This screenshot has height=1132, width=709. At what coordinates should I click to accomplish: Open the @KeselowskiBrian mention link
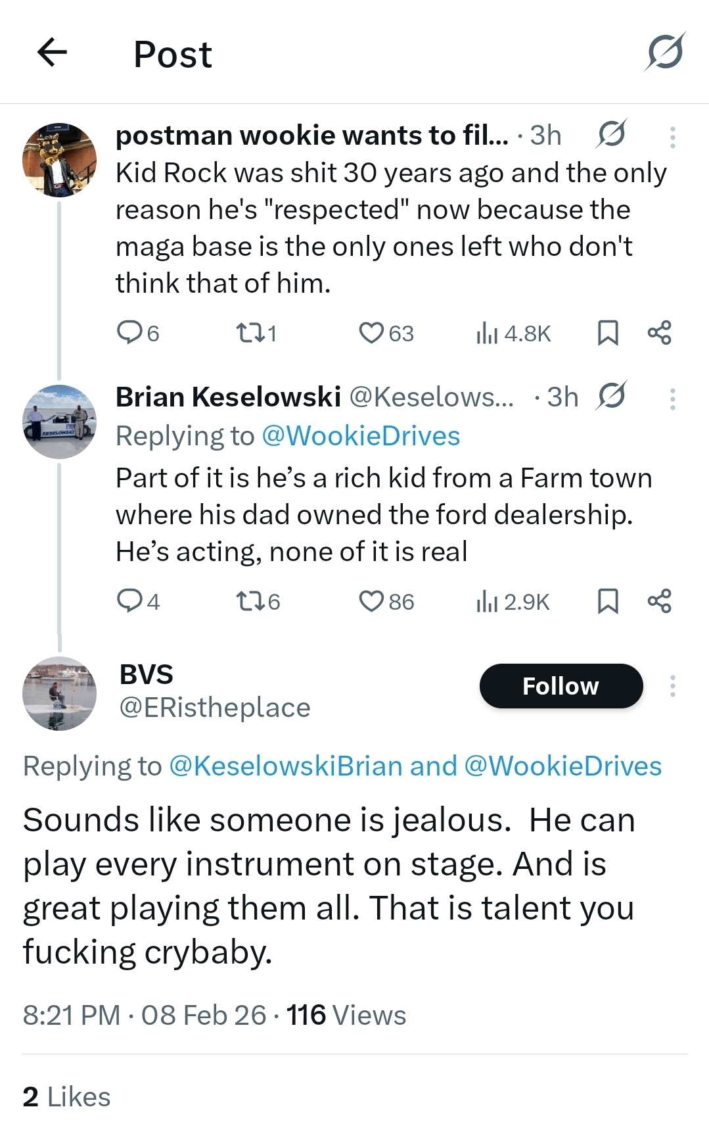[286, 766]
